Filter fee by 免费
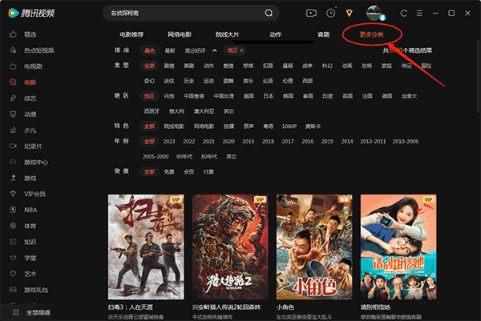 pos(169,171)
